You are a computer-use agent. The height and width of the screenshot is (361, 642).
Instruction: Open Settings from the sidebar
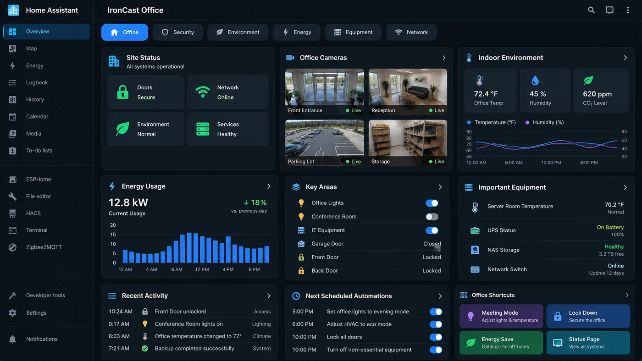pyautogui.click(x=46, y=313)
